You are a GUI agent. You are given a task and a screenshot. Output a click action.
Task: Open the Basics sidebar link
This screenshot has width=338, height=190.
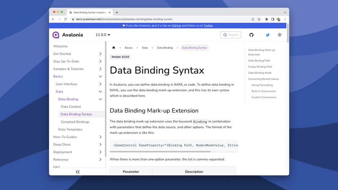pos(58,76)
